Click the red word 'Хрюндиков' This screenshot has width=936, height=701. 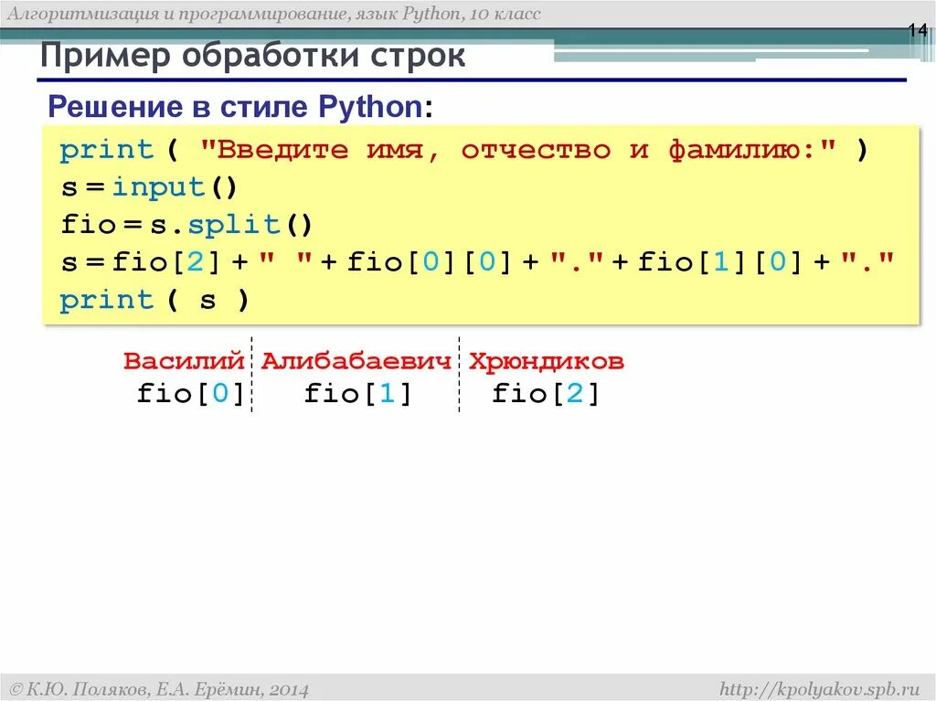tap(547, 361)
